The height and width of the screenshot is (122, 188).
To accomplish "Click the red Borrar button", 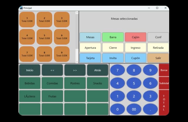I will 164,70.
